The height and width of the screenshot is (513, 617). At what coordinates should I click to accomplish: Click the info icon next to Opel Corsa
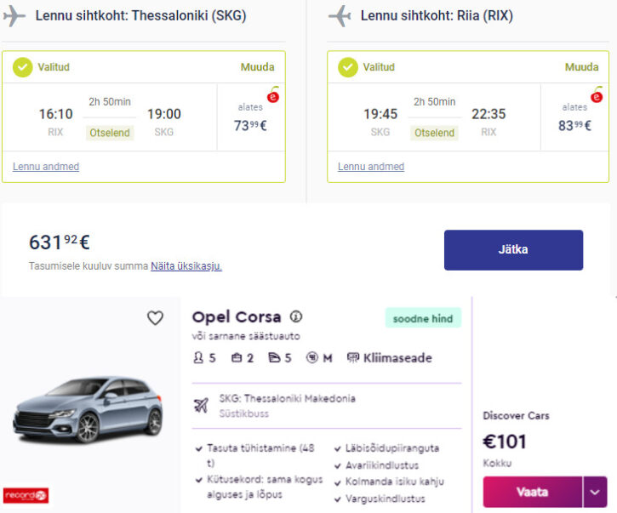pos(296,316)
